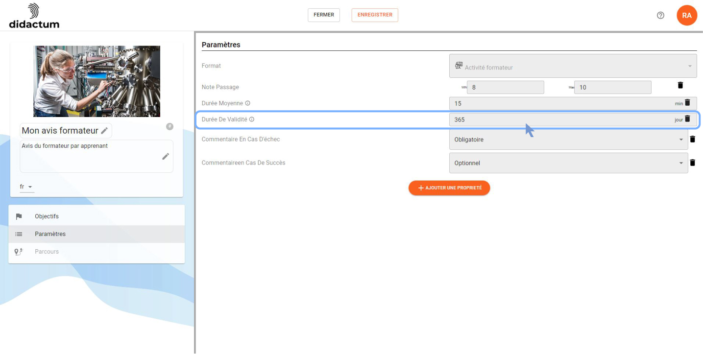Click the course cover image
The height and width of the screenshot is (354, 703).
[97, 81]
